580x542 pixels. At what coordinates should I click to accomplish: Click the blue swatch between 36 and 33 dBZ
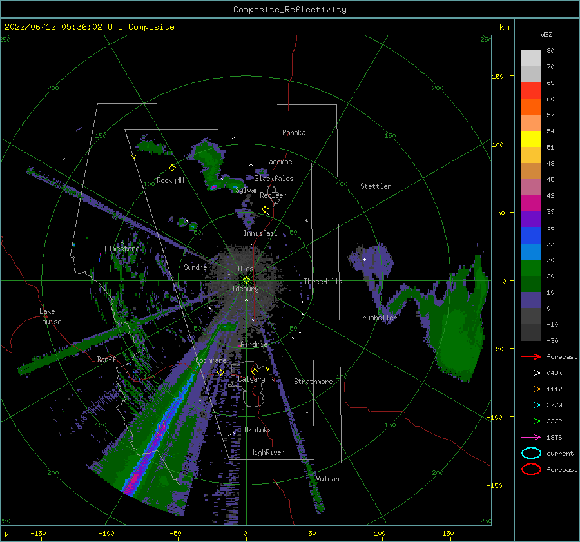click(531, 235)
